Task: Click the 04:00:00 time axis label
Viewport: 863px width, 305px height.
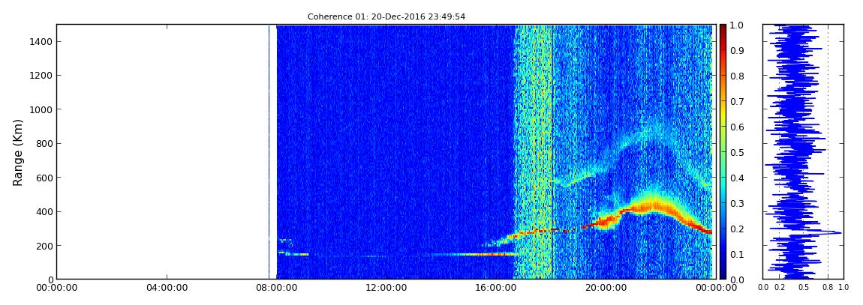Action: [x=166, y=288]
